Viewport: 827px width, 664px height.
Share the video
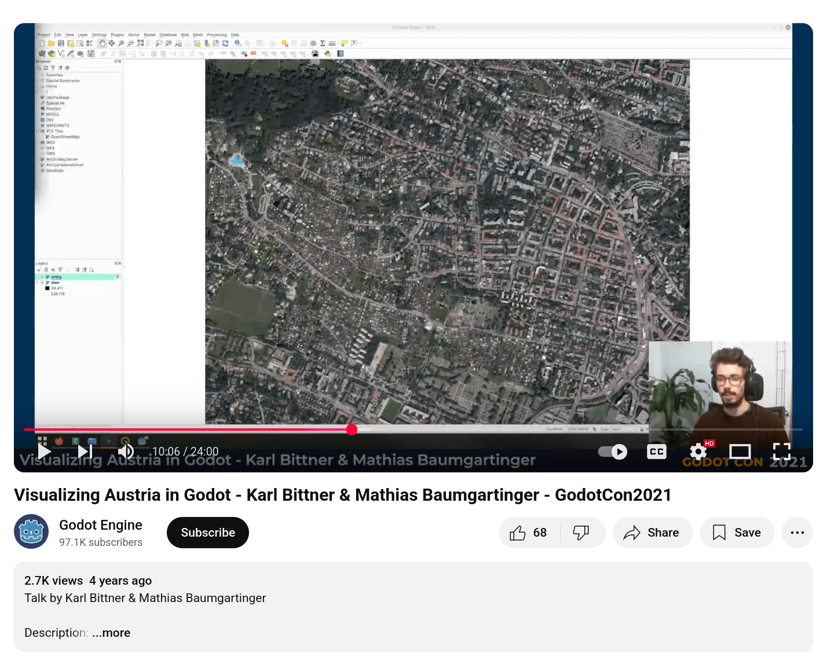653,533
